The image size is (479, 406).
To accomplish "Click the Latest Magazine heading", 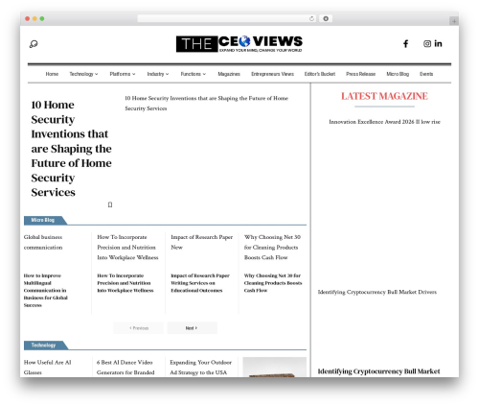I will 384,96.
